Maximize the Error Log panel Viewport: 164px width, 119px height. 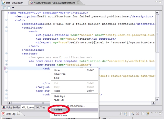pos(160,113)
